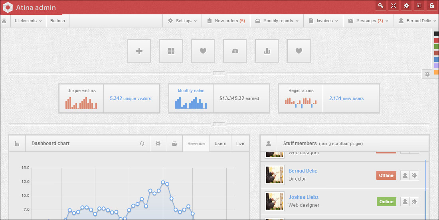Click the person icon in Stuff members header
The height and width of the screenshot is (220, 439).
pos(269,143)
